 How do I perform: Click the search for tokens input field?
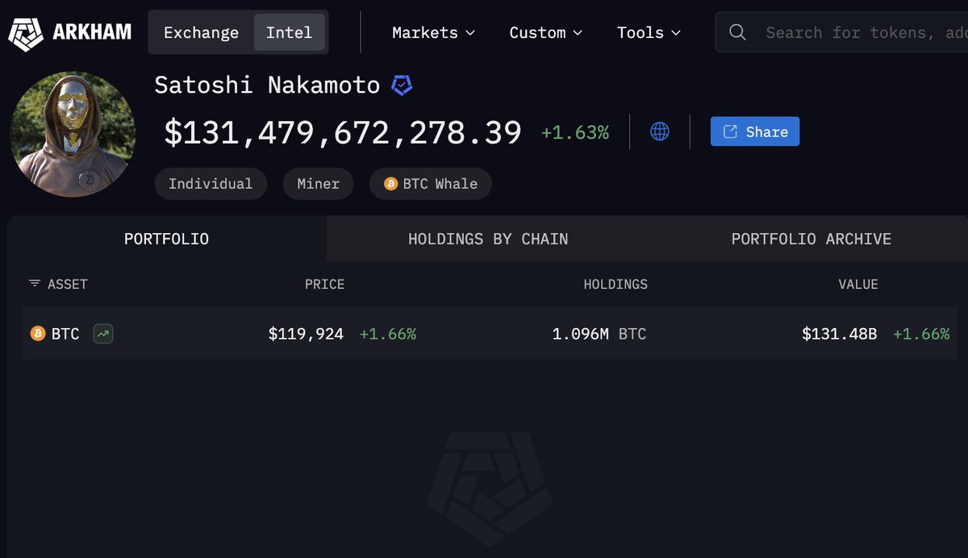863,32
